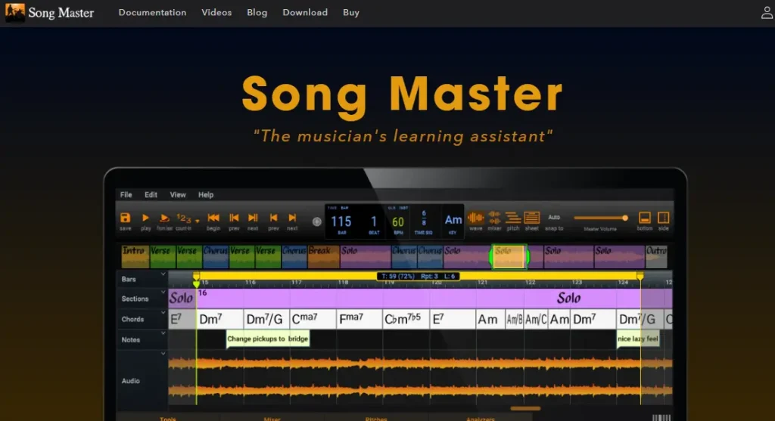Click bar number 122 on ruler

530,283
